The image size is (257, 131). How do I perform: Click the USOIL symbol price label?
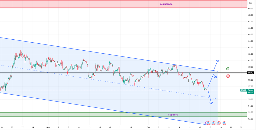(244, 90)
